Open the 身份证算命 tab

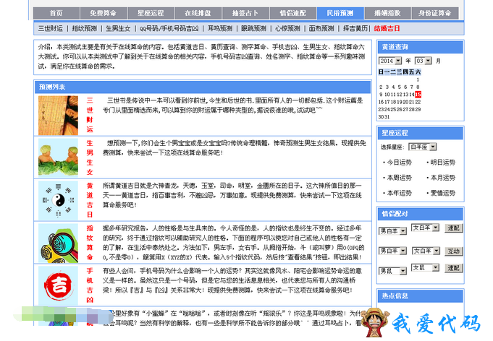tap(435, 13)
